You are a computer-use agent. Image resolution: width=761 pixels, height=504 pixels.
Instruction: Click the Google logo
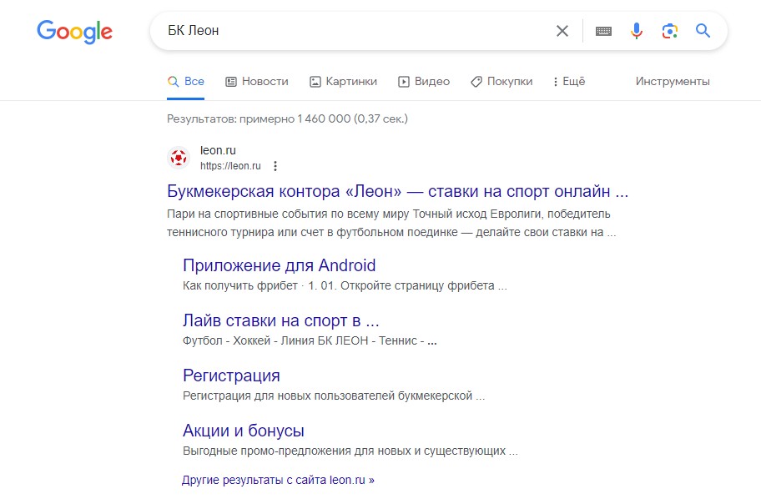(75, 32)
